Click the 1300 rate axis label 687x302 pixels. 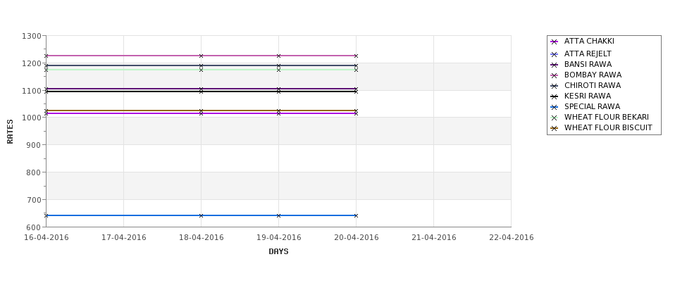[32, 37]
